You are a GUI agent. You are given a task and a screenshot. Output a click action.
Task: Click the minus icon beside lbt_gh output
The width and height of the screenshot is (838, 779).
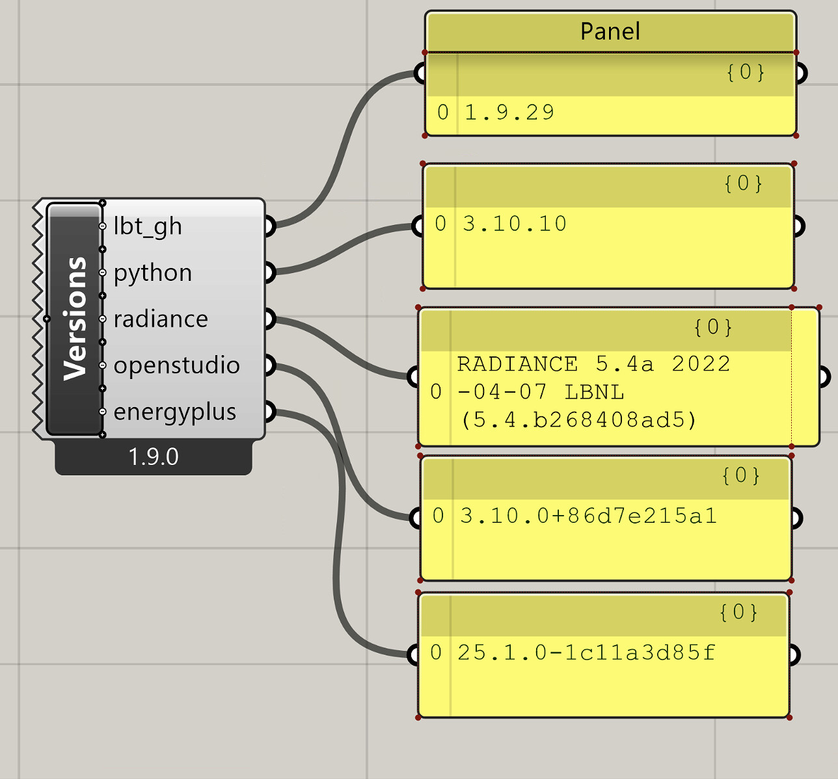click(x=102, y=226)
